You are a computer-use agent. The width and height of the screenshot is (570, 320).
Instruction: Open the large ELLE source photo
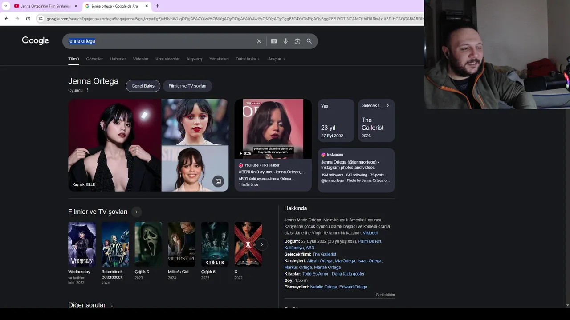pyautogui.click(x=114, y=145)
